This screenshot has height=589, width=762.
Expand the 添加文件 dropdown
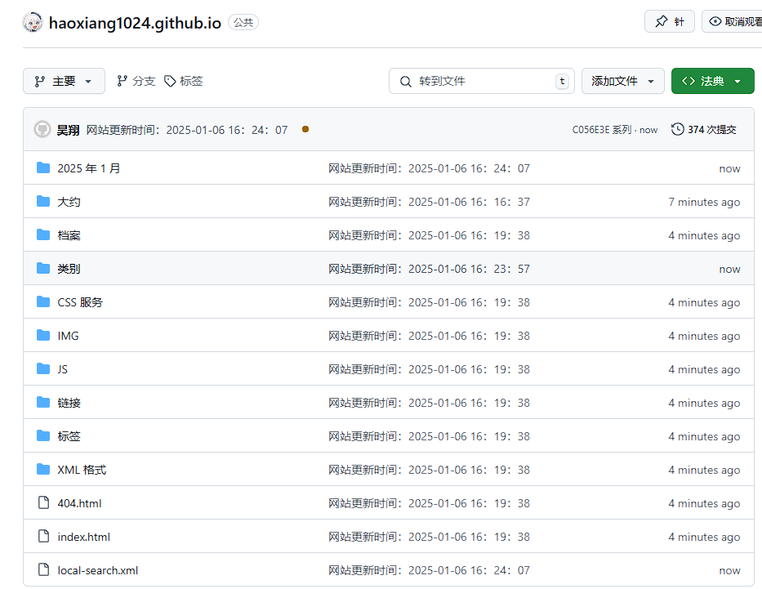coord(622,81)
